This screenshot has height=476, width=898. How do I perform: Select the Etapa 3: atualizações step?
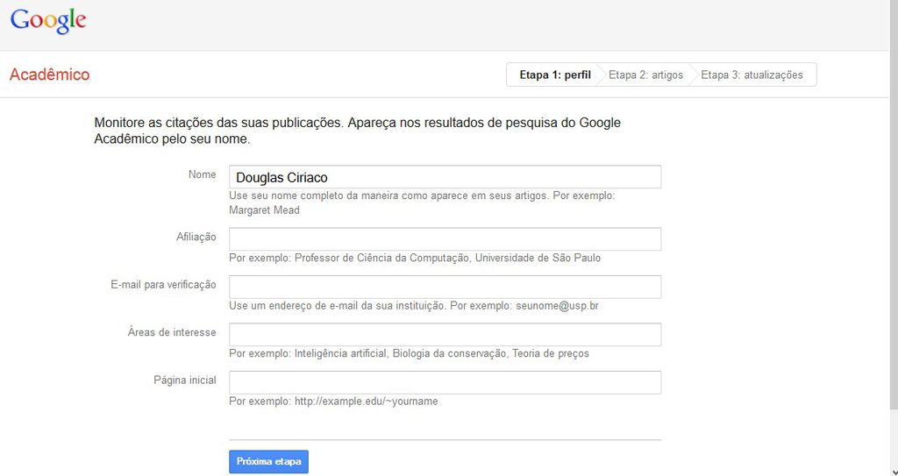coord(752,75)
